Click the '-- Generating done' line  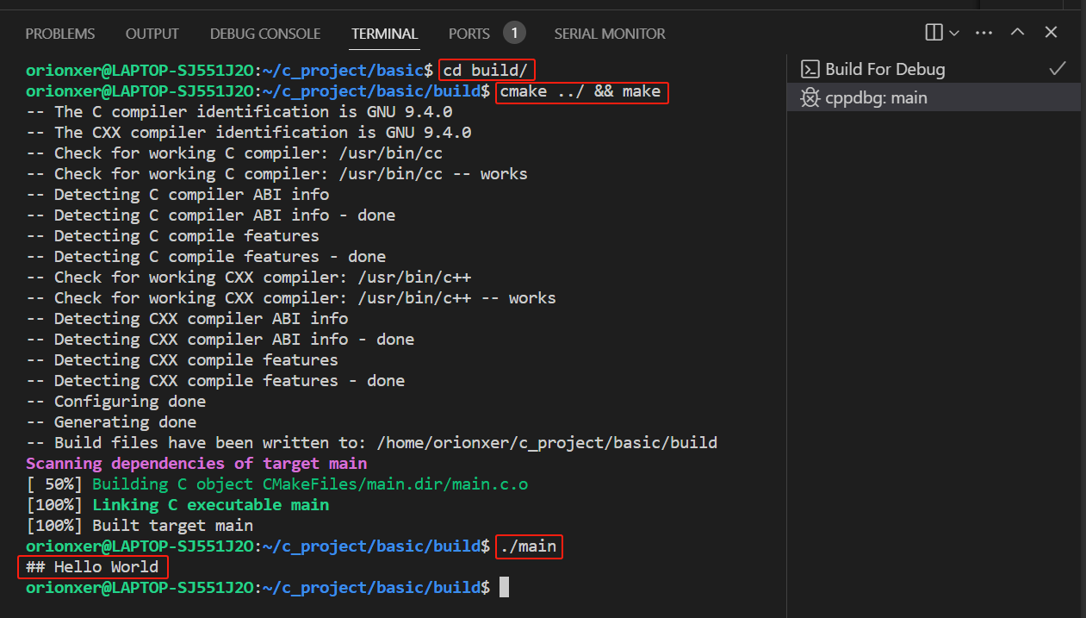coord(111,422)
